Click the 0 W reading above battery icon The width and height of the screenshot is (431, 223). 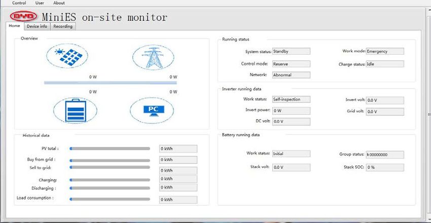(93, 92)
